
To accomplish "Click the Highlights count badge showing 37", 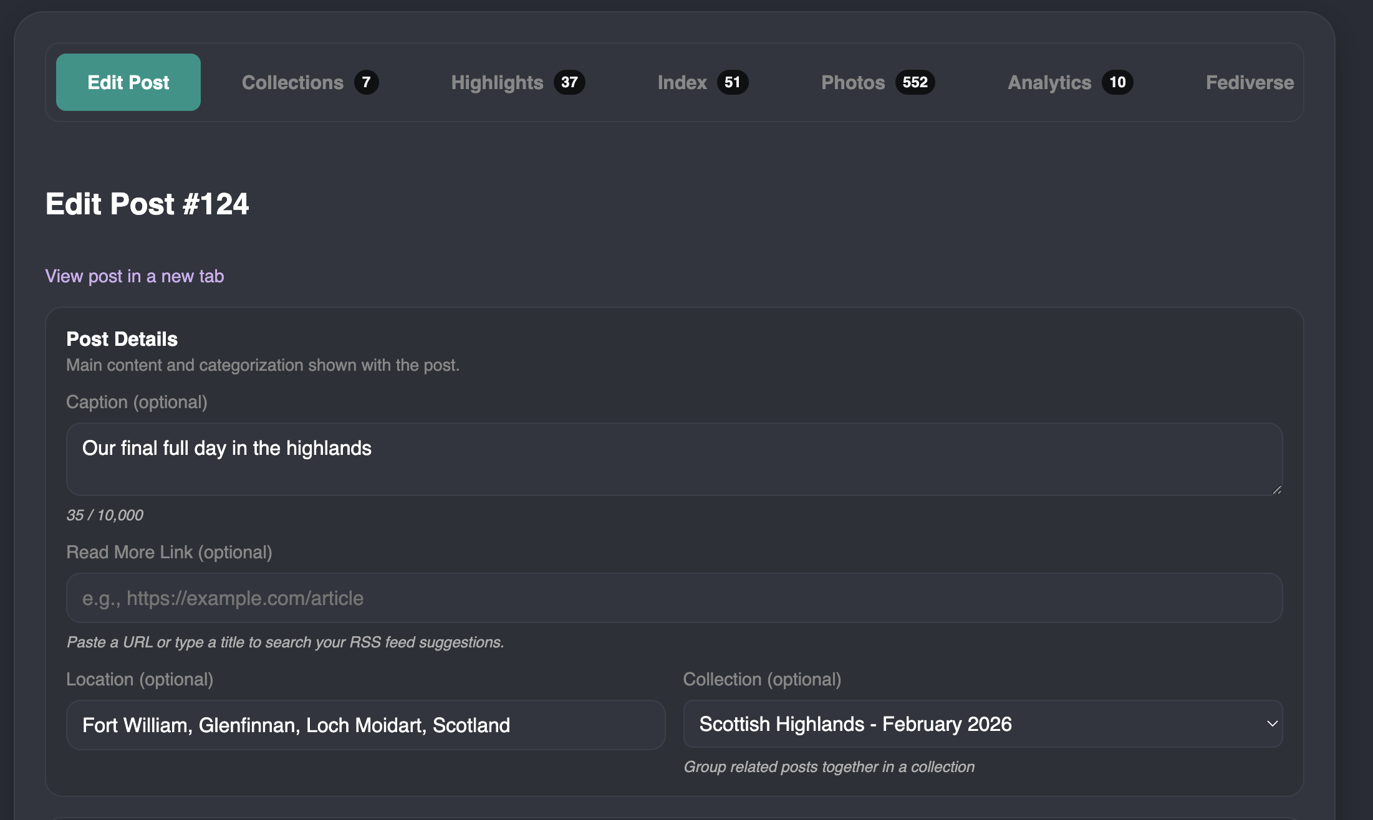I will (569, 82).
